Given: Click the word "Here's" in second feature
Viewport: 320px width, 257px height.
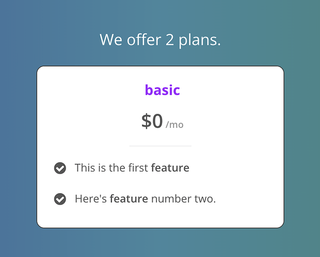Looking at the screenshot, I should 91,199.
